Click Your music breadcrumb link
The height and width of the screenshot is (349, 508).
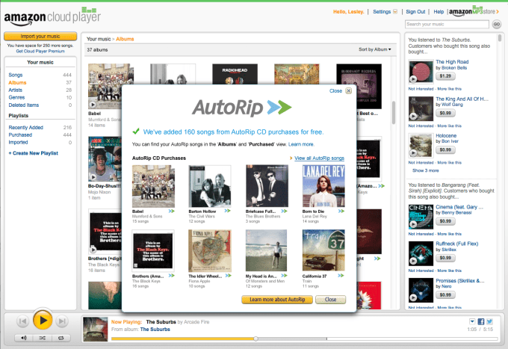point(99,39)
